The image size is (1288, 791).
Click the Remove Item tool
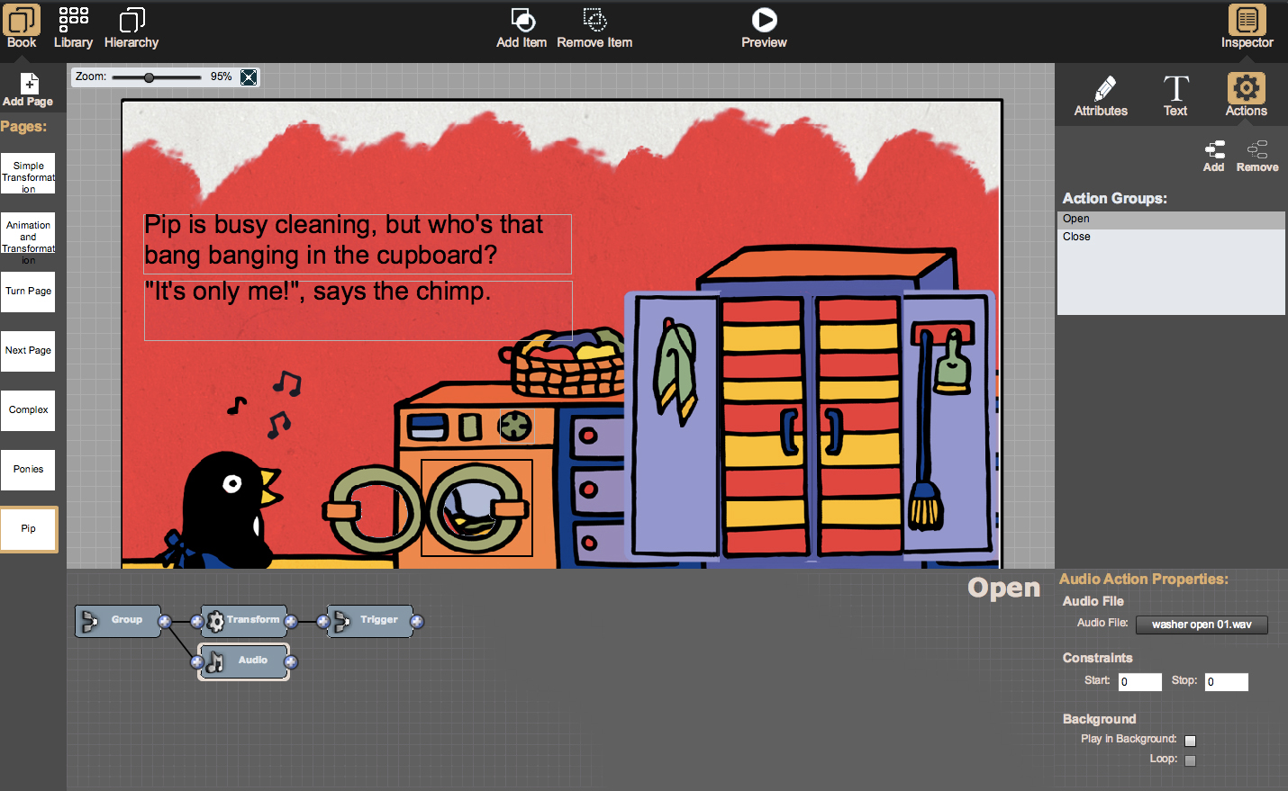[594, 27]
